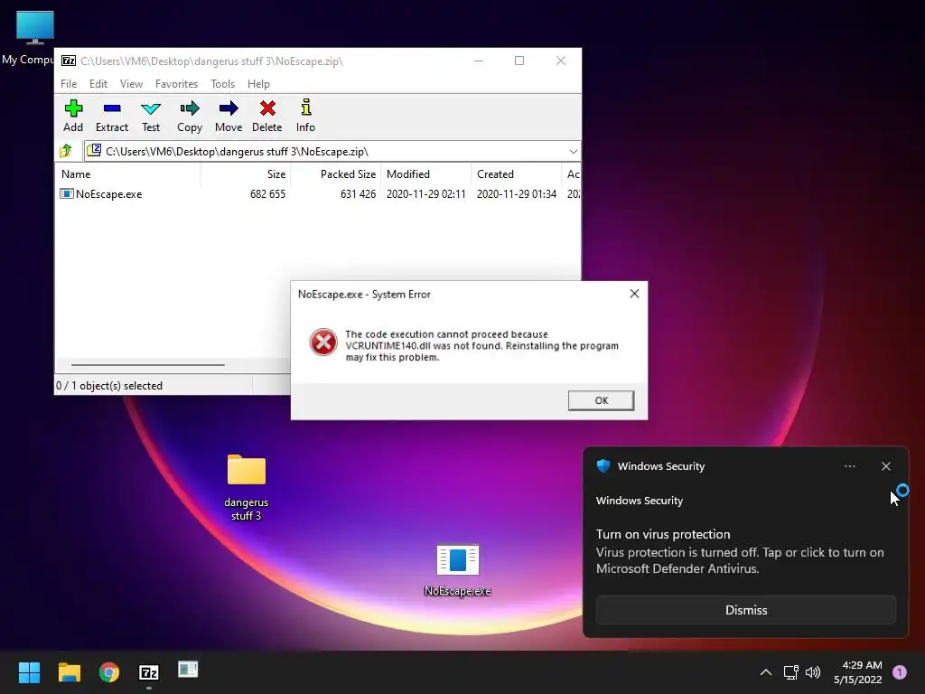925x694 pixels.
Task: Run Test on the archive
Action: click(151, 116)
